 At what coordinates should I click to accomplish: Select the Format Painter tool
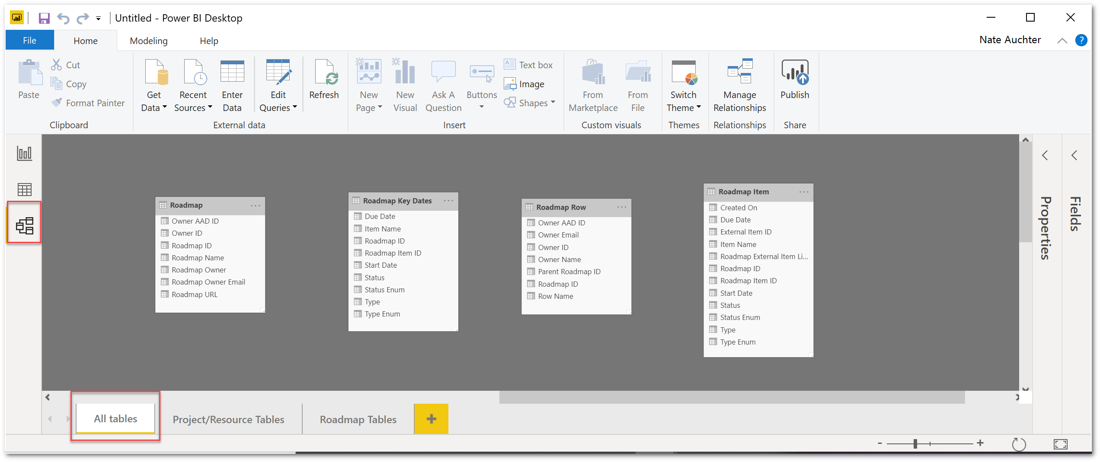coord(88,103)
